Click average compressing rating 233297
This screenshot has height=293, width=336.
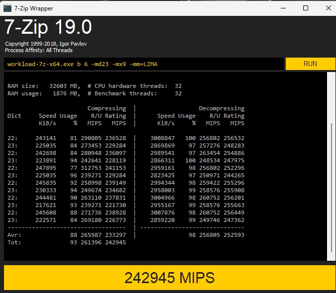pos(115,235)
